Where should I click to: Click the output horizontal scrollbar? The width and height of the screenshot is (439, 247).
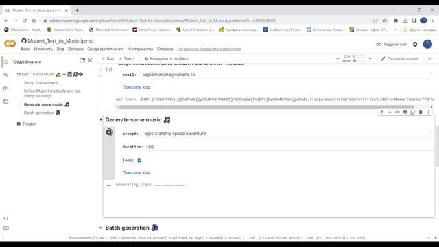click(266, 107)
